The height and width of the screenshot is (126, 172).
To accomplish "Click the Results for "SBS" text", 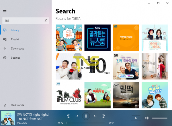I will [68, 18].
